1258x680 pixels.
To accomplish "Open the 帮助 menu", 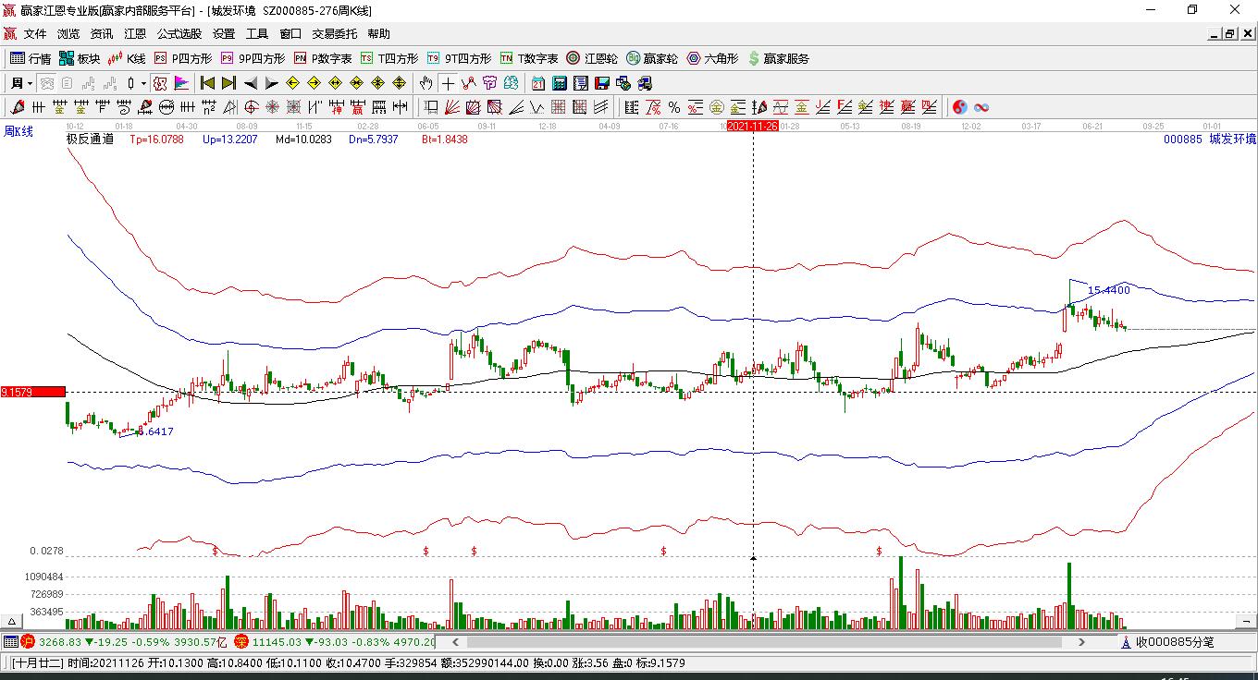I will click(379, 34).
